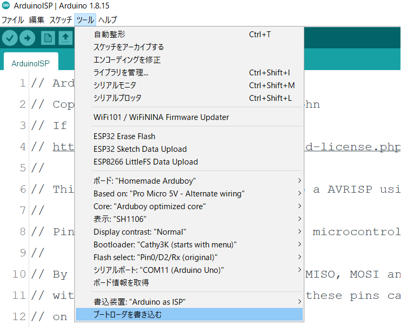
Task: Click WiFi101 / WiFiNINA Firmware Updater
Action: 161,117
